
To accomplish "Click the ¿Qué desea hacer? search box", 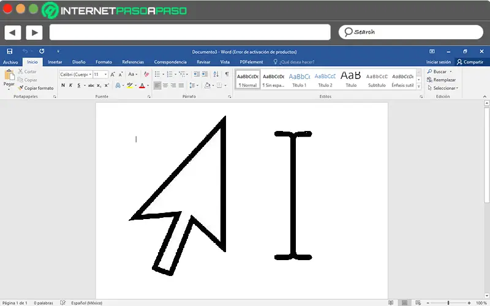I will click(294, 62).
